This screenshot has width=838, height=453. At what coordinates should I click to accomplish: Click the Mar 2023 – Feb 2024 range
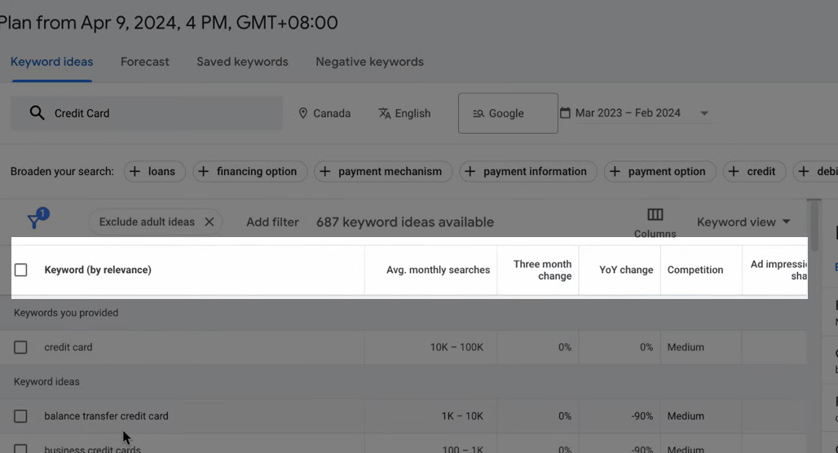coord(628,112)
